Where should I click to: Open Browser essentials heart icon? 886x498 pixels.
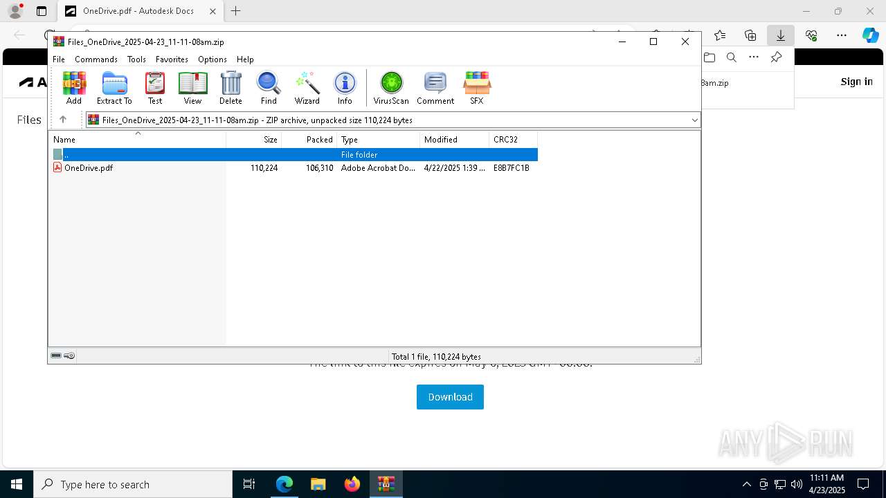pyautogui.click(x=811, y=35)
